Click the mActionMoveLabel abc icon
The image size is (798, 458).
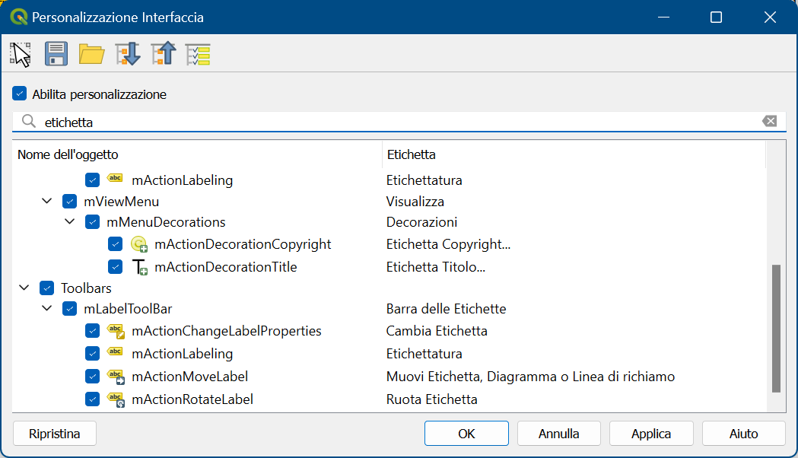(116, 377)
